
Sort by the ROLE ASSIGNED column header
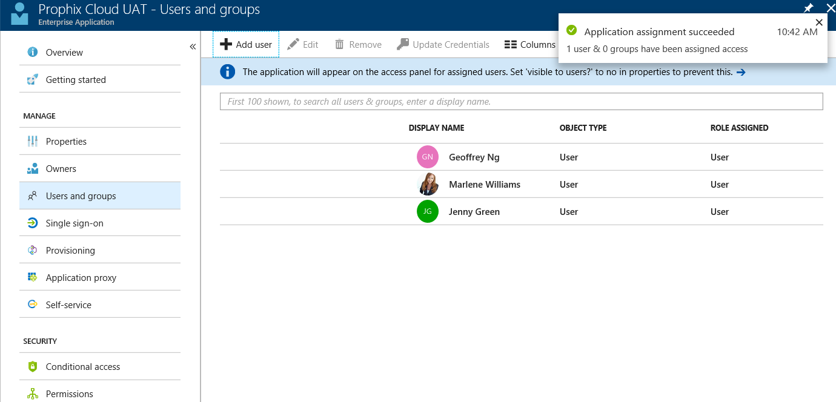pos(739,128)
